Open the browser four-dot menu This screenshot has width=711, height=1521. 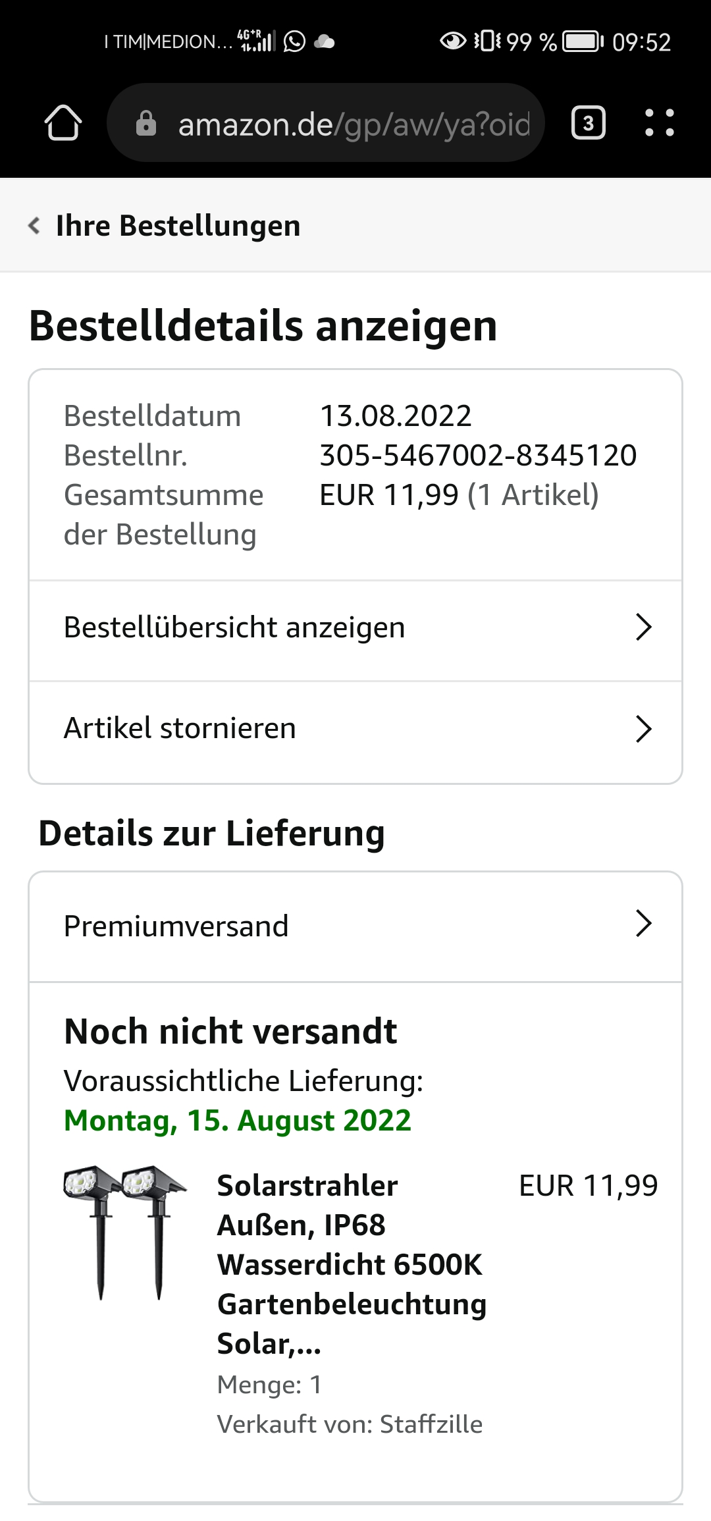click(x=659, y=123)
